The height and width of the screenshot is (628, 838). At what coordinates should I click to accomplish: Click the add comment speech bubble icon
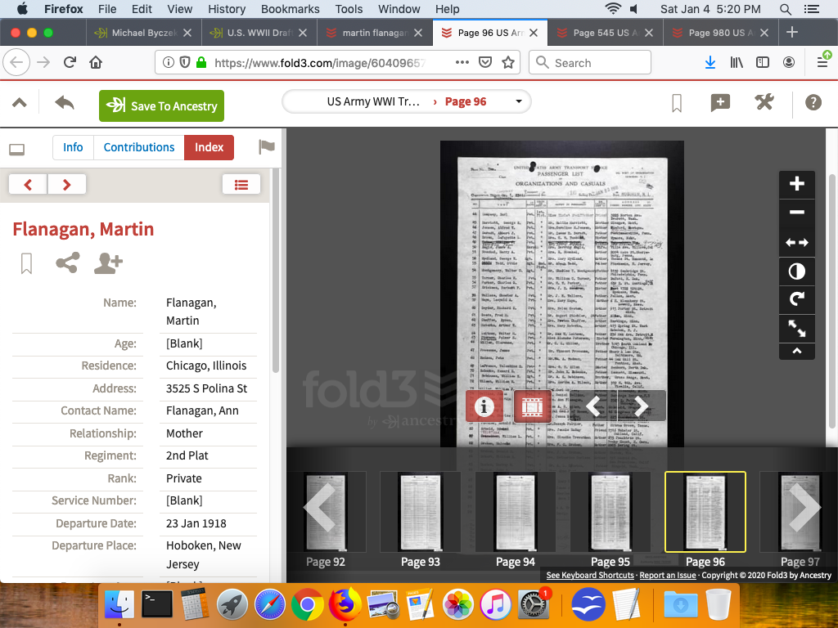(720, 102)
